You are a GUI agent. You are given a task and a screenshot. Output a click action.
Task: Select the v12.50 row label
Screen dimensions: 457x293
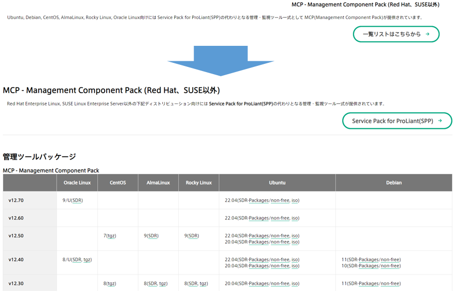16,236
